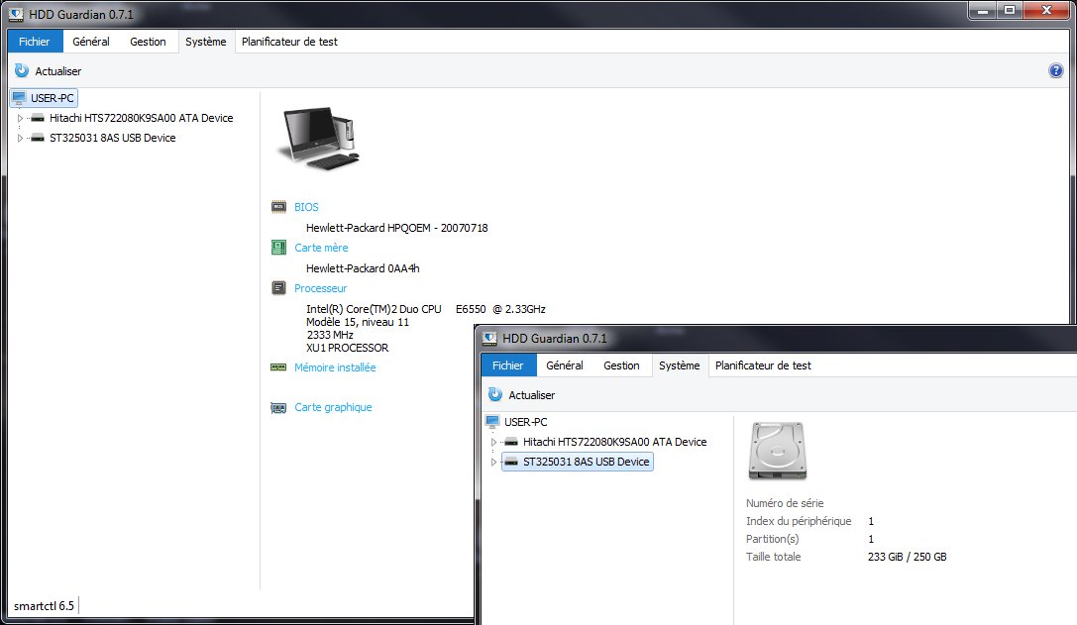The height and width of the screenshot is (625, 1077).
Task: Expand the Hitachi HTS722080K9SA00 node in main window
Action: coord(20,118)
